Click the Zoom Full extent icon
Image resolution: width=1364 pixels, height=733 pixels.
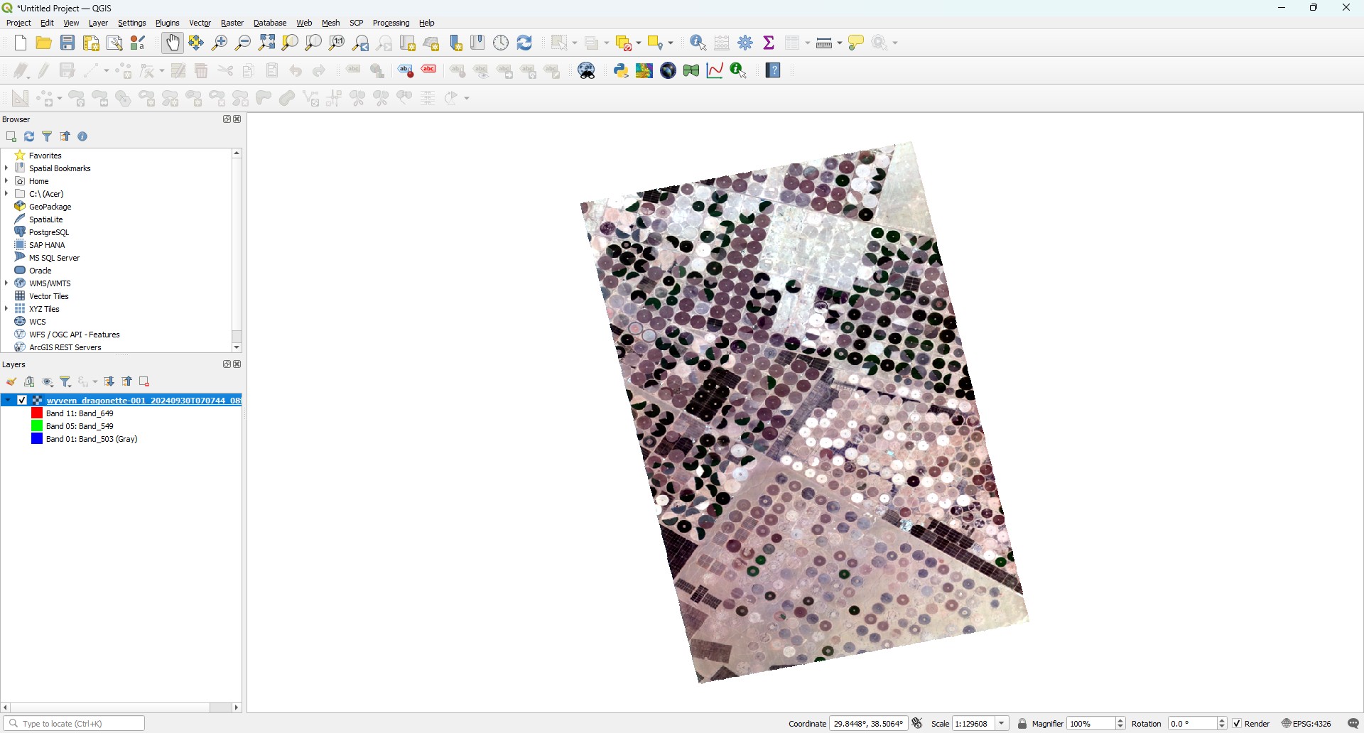(267, 43)
